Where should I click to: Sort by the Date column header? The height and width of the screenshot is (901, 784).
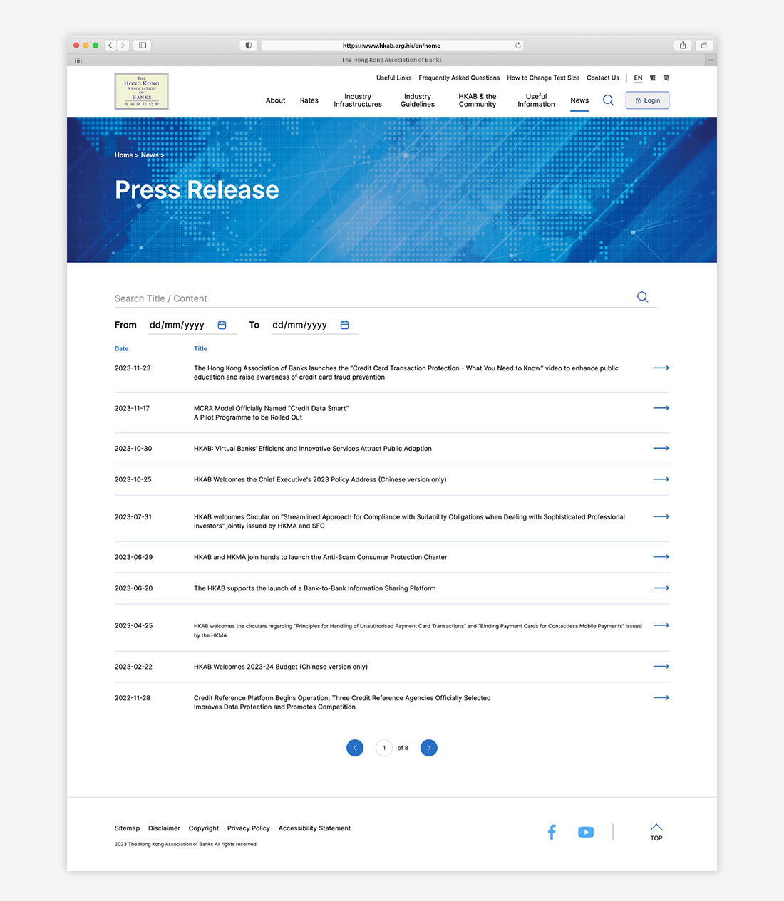click(x=121, y=348)
